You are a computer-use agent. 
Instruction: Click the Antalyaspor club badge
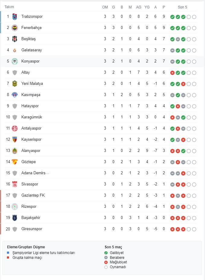point(14,128)
